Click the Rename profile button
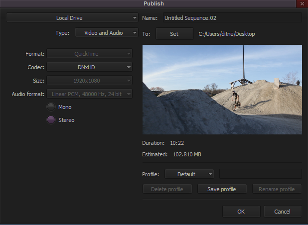 [x=277, y=189]
